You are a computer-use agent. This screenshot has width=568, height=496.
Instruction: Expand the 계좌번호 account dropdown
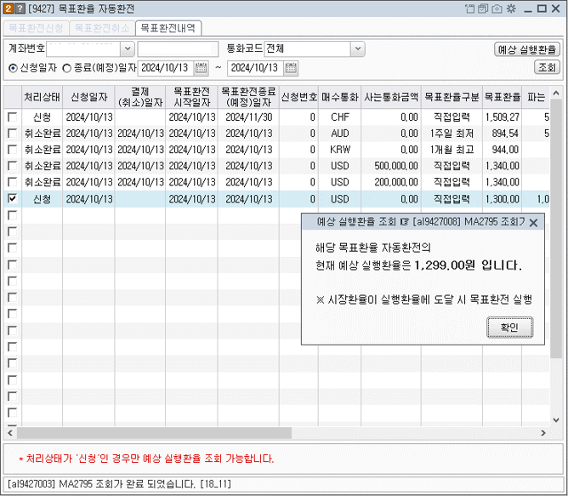pyautogui.click(x=128, y=48)
